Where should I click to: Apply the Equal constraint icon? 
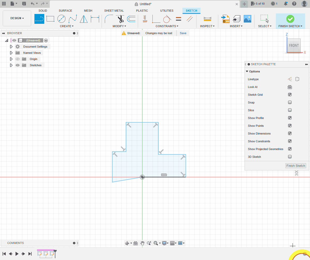pyautogui.click(x=178, y=19)
